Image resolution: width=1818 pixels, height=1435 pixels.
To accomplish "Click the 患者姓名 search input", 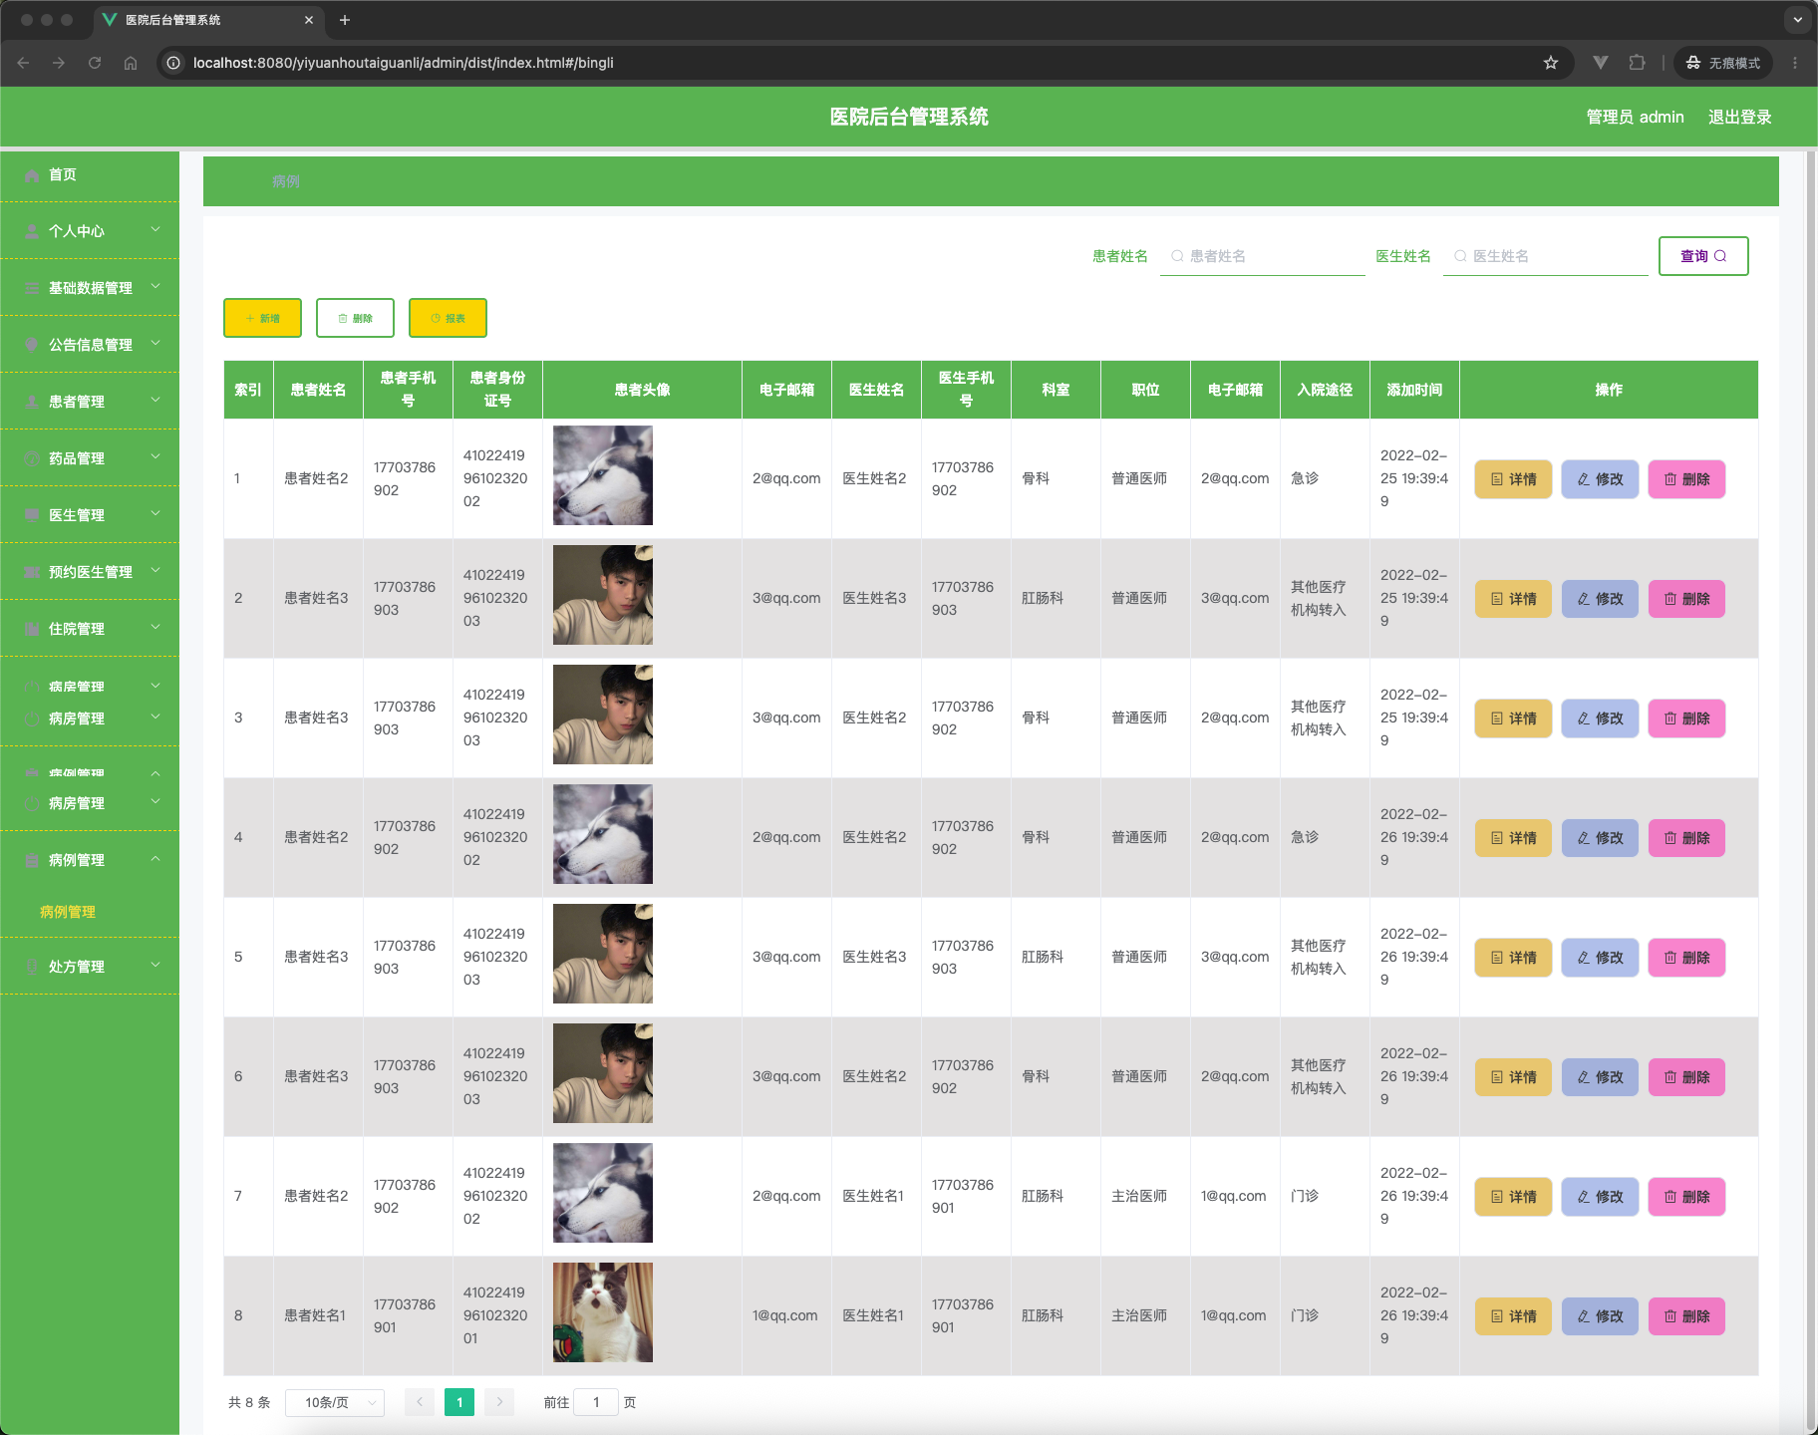I will pyautogui.click(x=1263, y=256).
